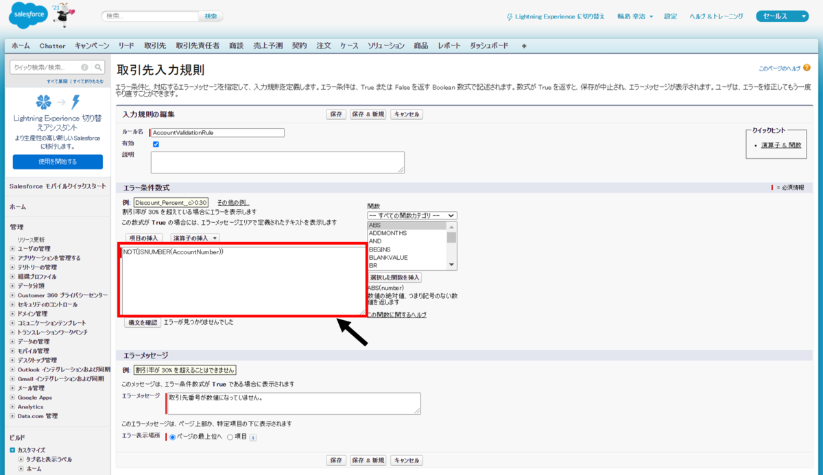This screenshot has height=475, width=823.
Task: Click the orange help icon beside このページのヘルプ
Action: [807, 68]
